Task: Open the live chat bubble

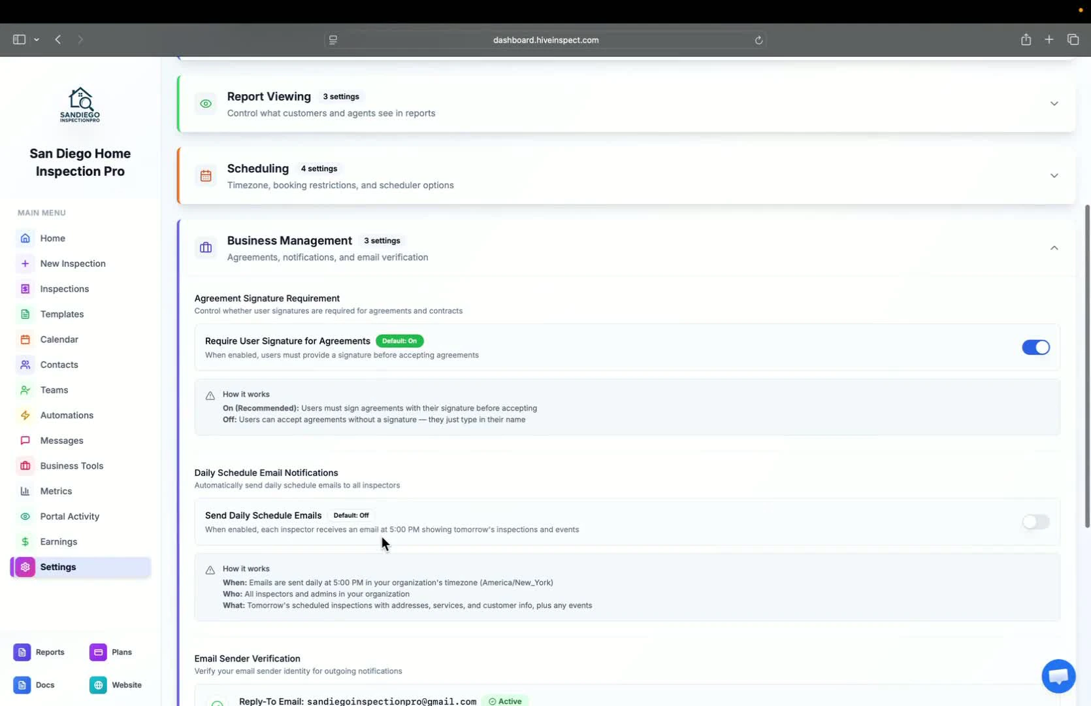Action: [x=1058, y=676]
